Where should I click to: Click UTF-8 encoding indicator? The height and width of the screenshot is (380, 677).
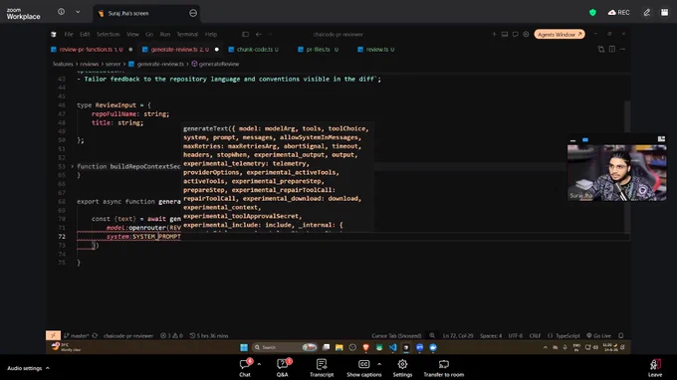click(515, 335)
